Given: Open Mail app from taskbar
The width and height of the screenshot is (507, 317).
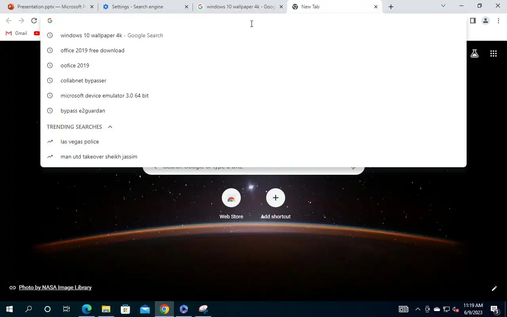Looking at the screenshot, I should [x=145, y=309].
